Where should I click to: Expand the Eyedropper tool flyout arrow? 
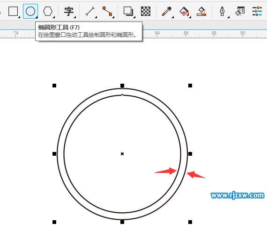coord(173,17)
